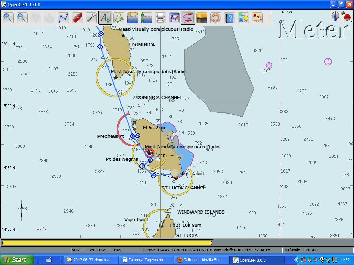
Task: Click the Zoom In magnifier tool
Action: (8, 18)
